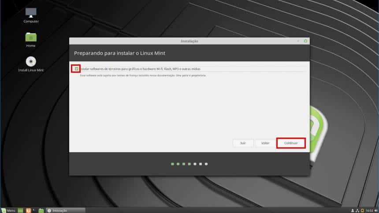Click the green Show Desktop panel icon
The height and width of the screenshot is (213, 379).
pyautogui.click(x=21, y=211)
